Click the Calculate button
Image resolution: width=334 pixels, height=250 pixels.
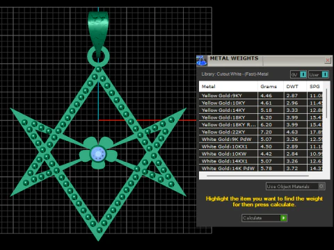pos(264,218)
